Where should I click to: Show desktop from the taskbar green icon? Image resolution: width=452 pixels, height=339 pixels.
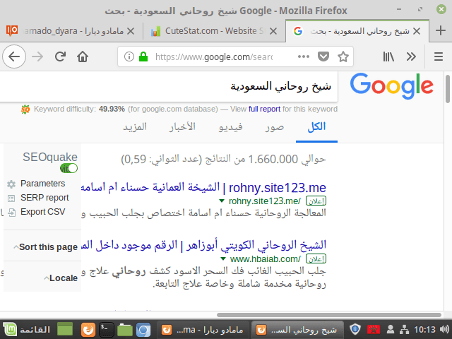(65, 330)
